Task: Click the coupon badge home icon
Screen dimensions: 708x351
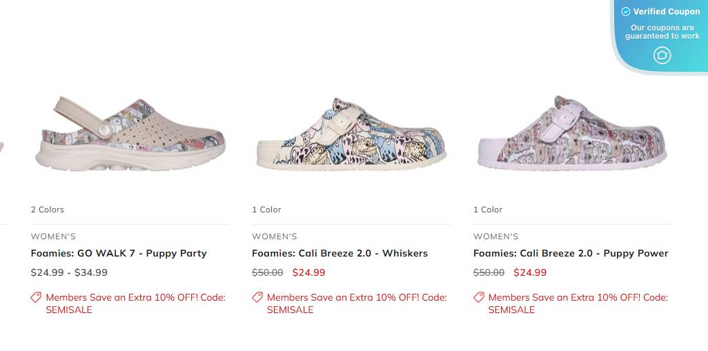Action: 662,55
